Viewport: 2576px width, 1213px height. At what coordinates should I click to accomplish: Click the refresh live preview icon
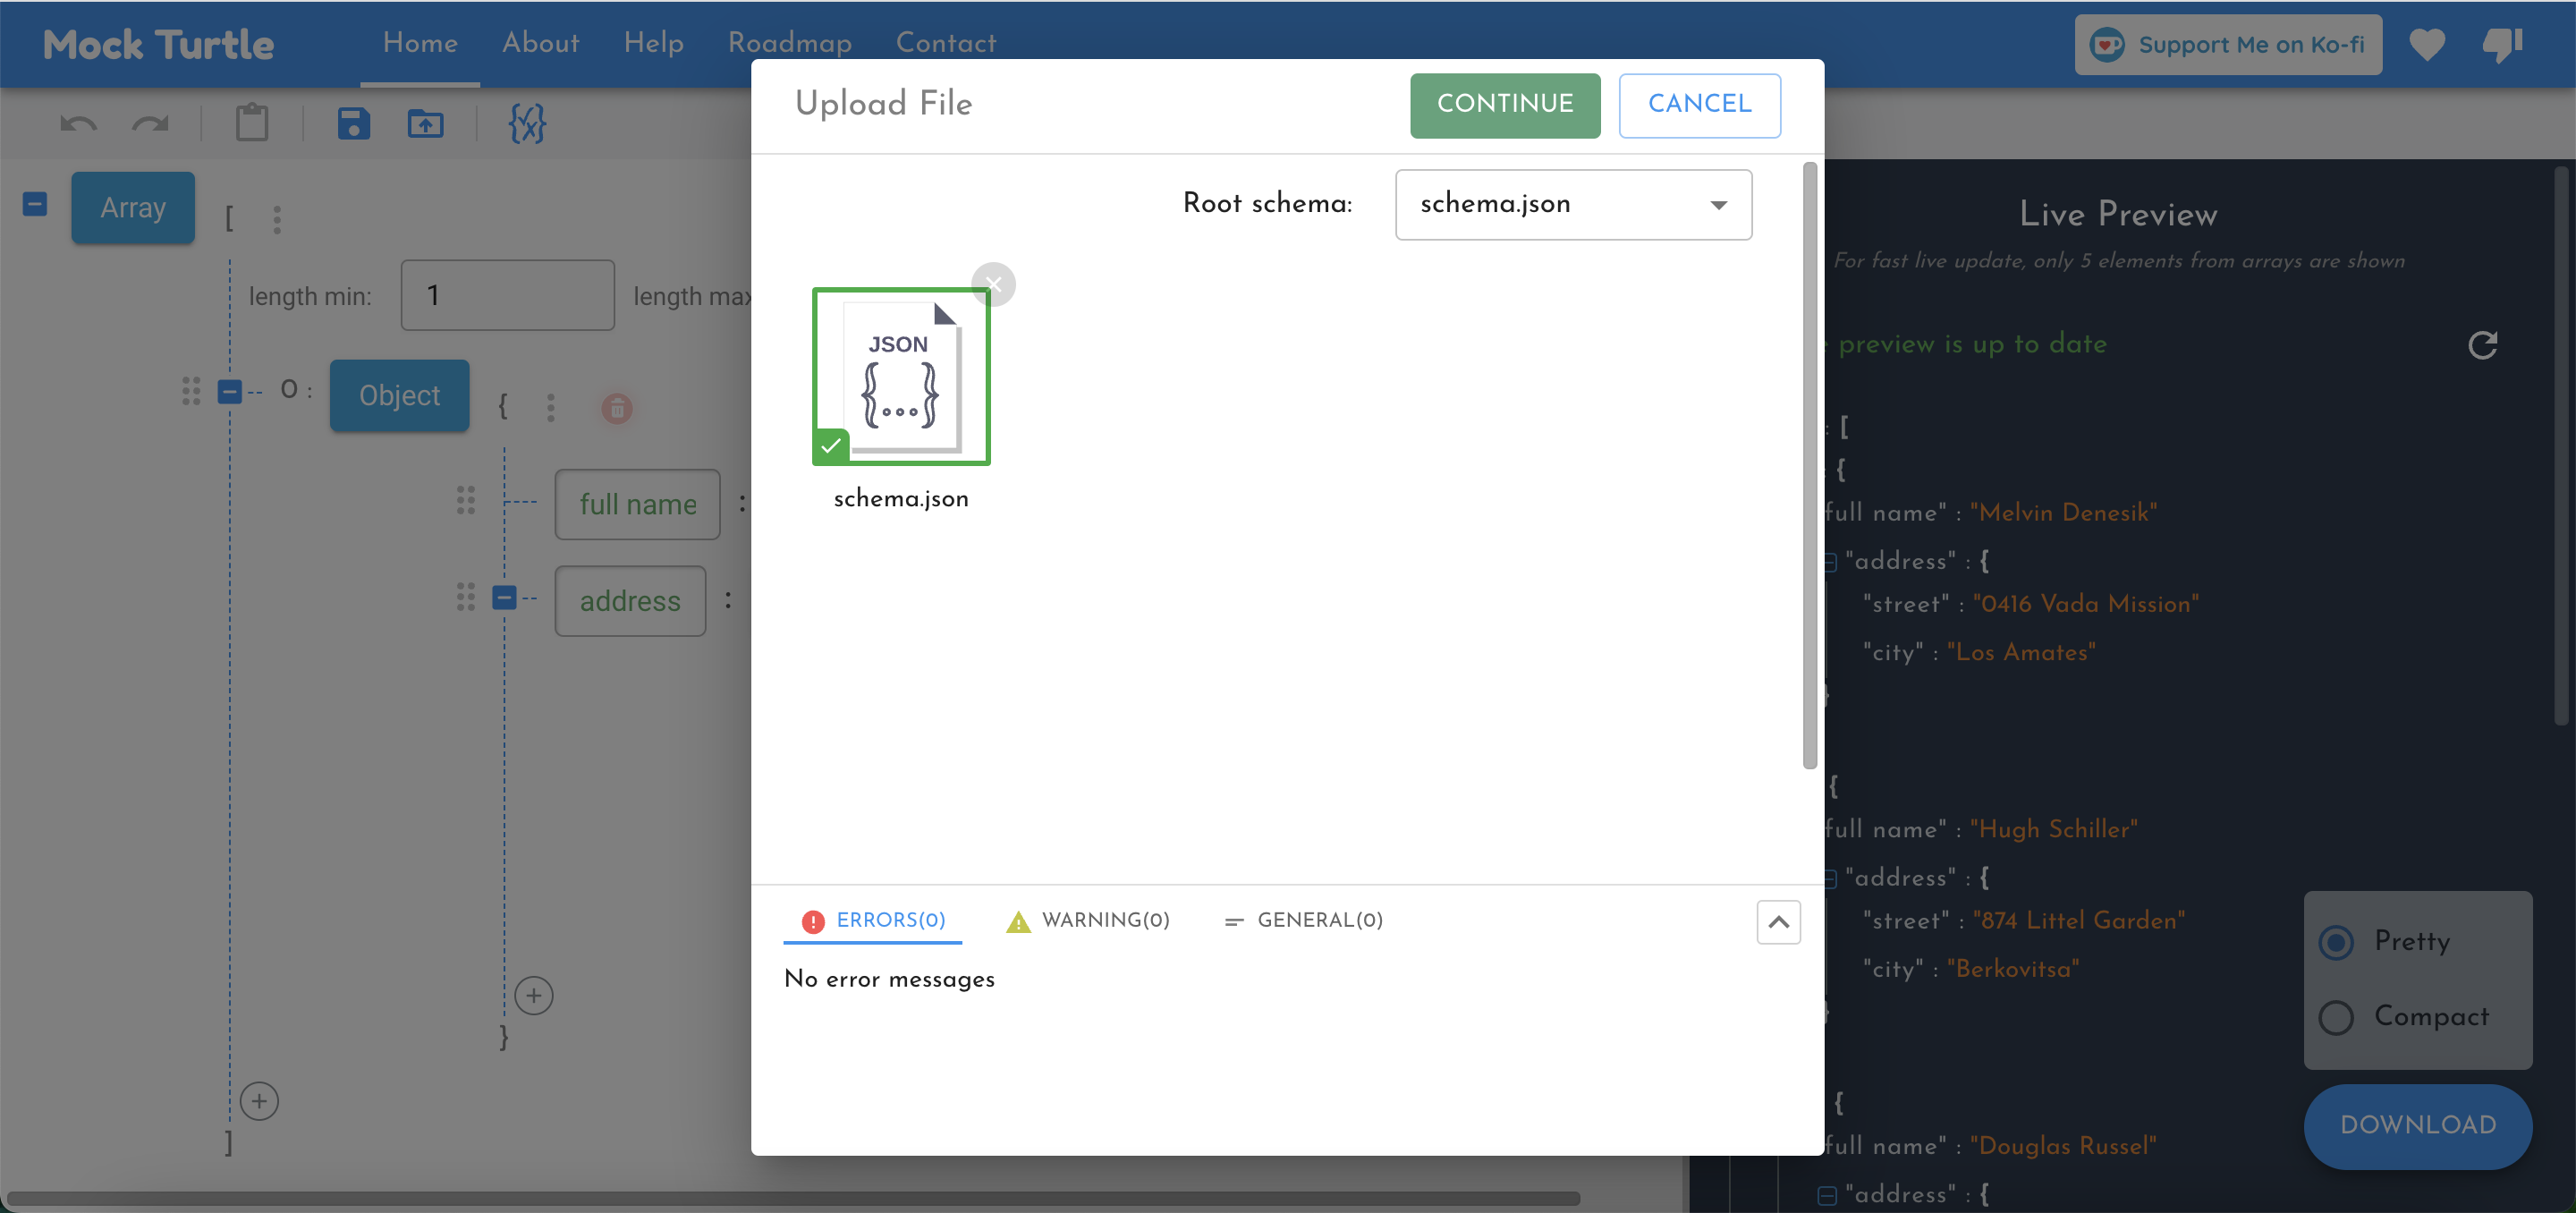pos(2482,345)
